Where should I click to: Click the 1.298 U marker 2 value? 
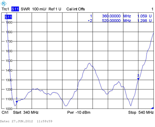144,21
